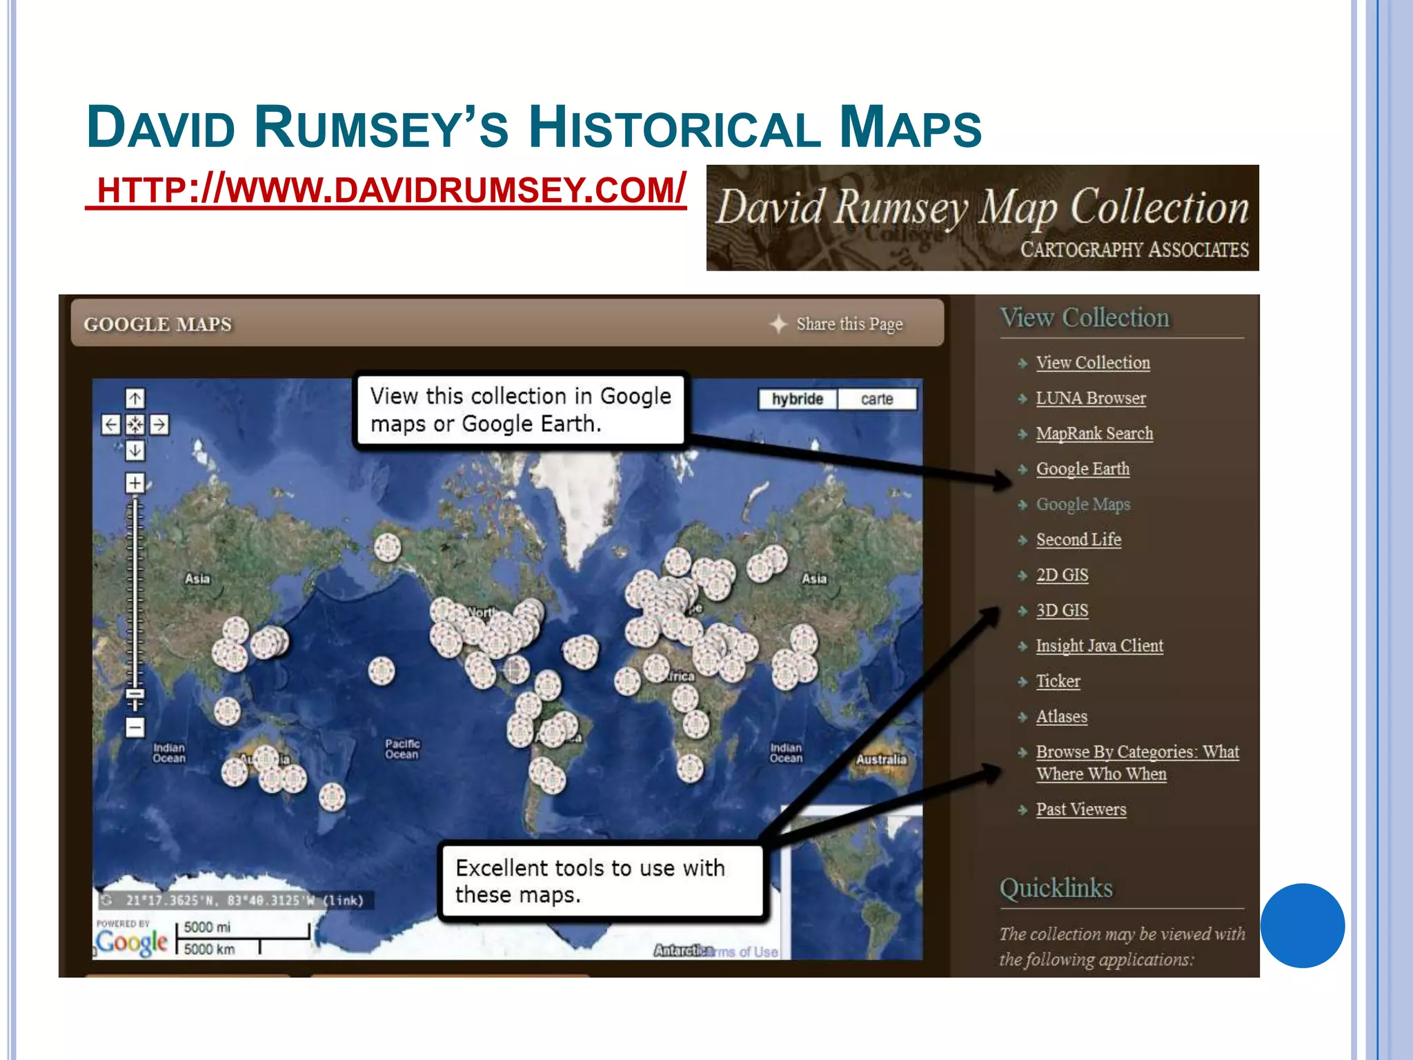Click the refresh icon beside coordinates
This screenshot has width=1413, height=1060.
point(107,901)
